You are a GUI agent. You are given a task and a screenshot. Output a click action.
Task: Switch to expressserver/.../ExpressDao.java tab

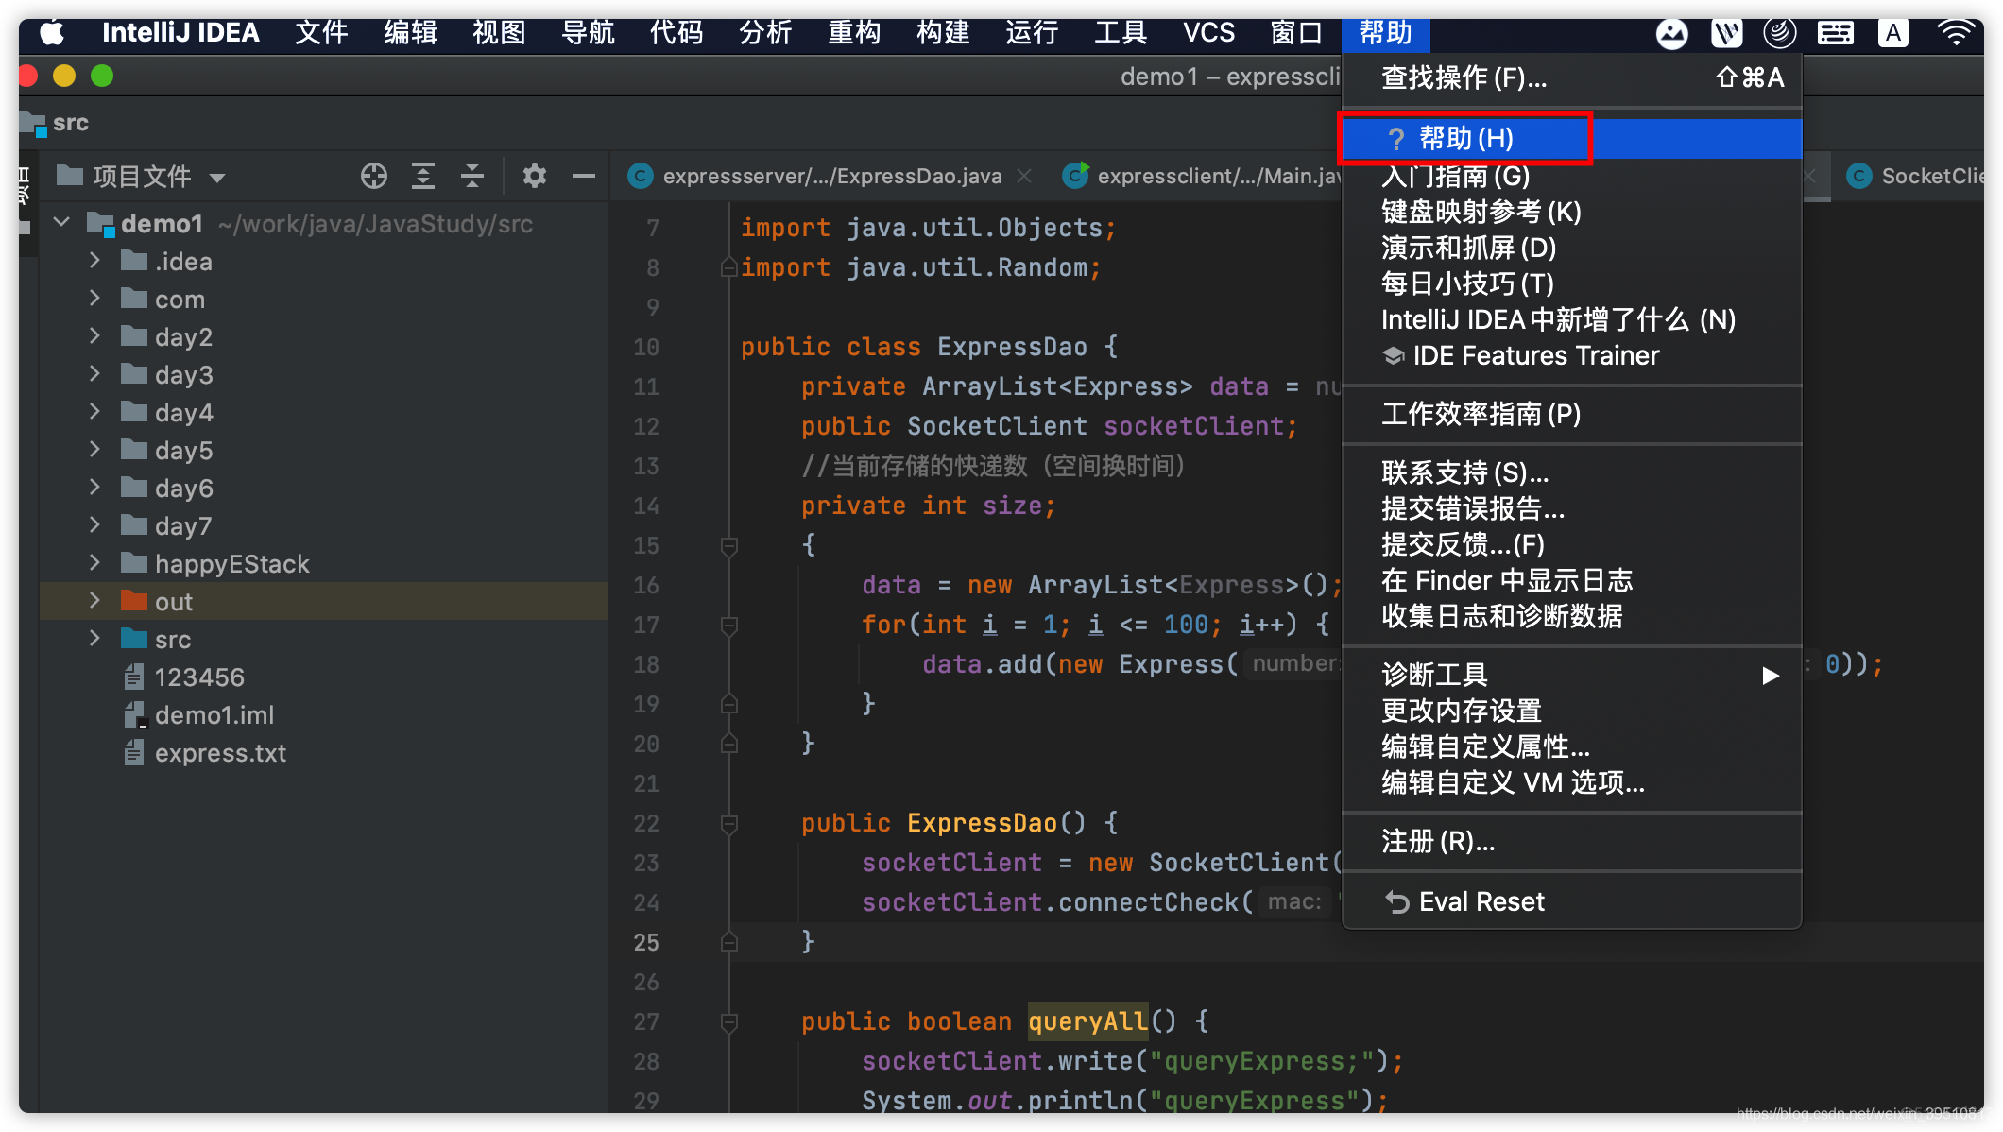point(831,176)
